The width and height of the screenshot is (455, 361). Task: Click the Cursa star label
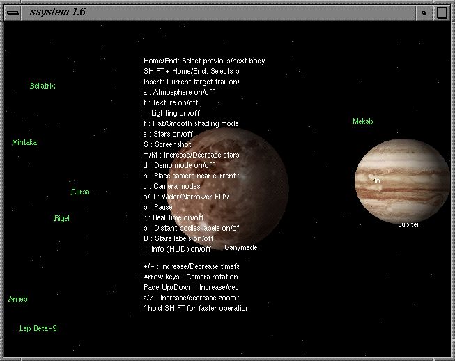click(80, 192)
